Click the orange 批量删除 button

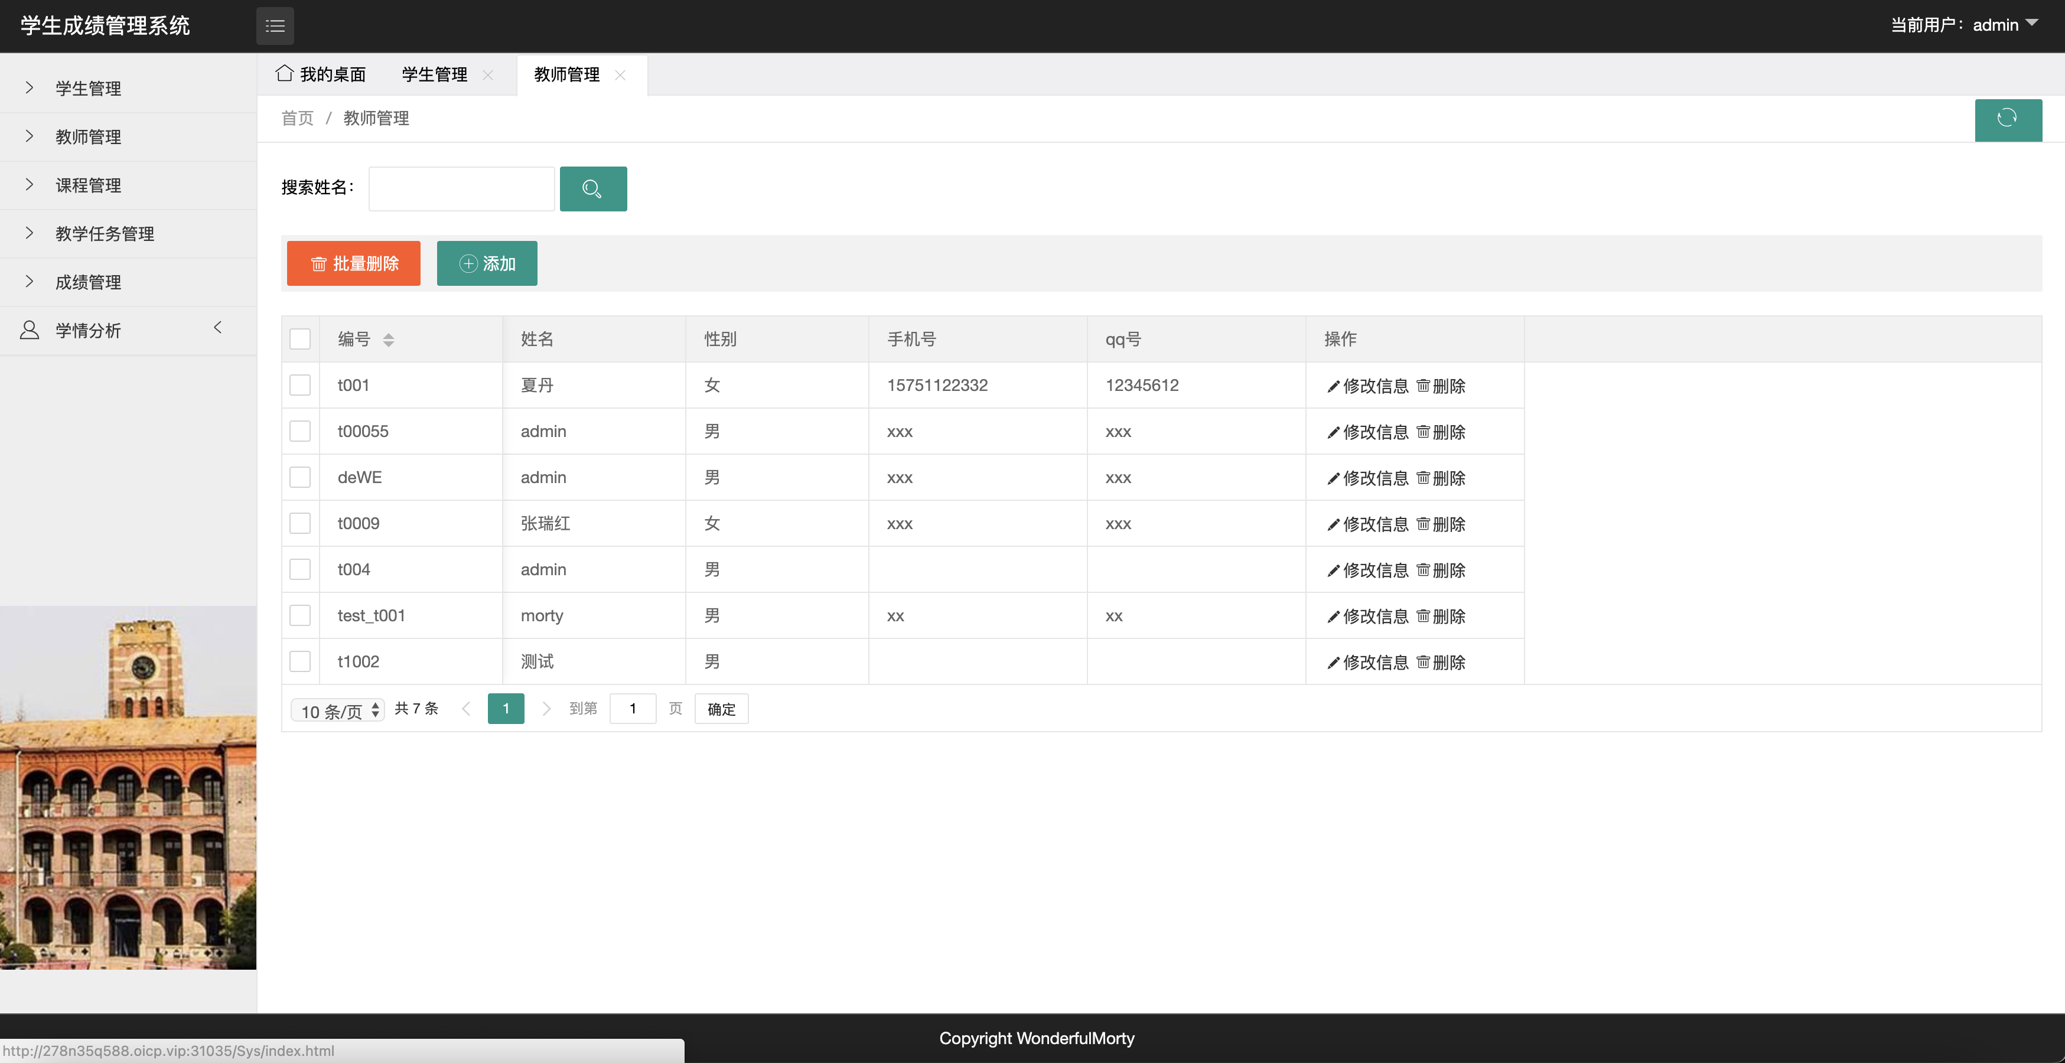[353, 264]
